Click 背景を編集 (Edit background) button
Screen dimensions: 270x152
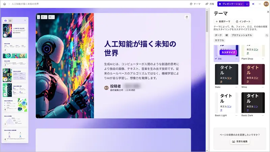point(240,142)
